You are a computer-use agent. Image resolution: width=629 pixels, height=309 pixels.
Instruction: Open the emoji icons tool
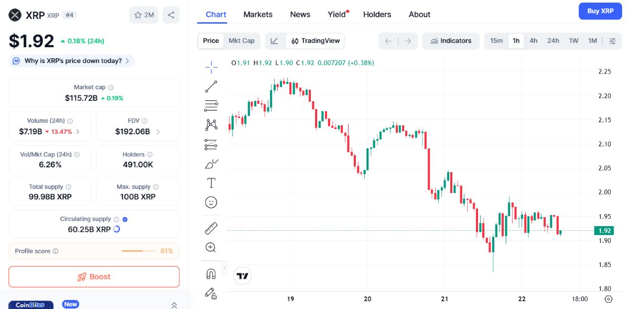click(x=211, y=202)
